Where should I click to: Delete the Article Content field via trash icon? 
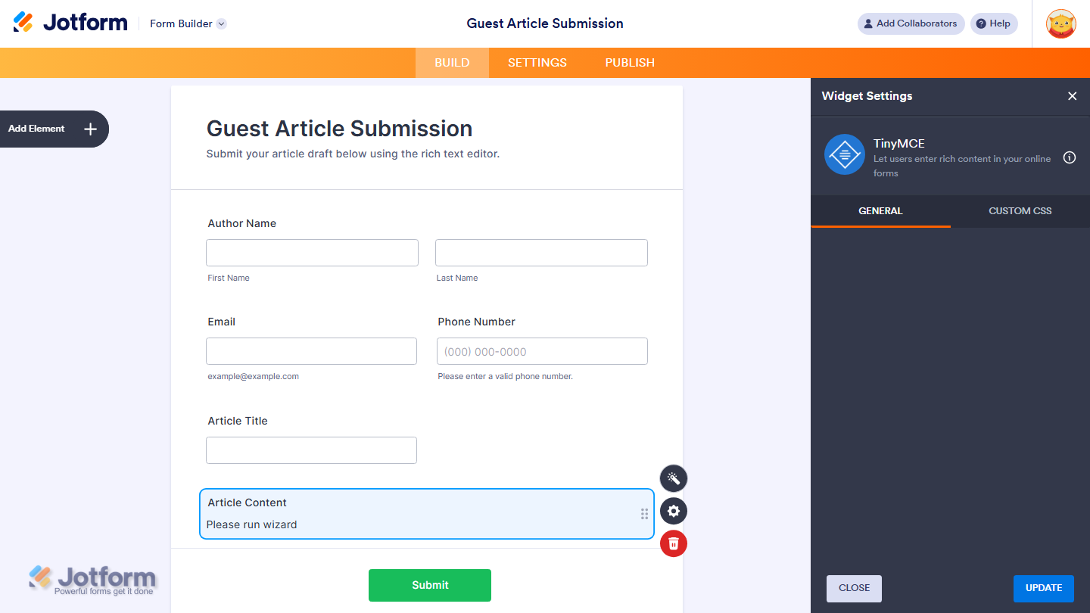coord(673,543)
